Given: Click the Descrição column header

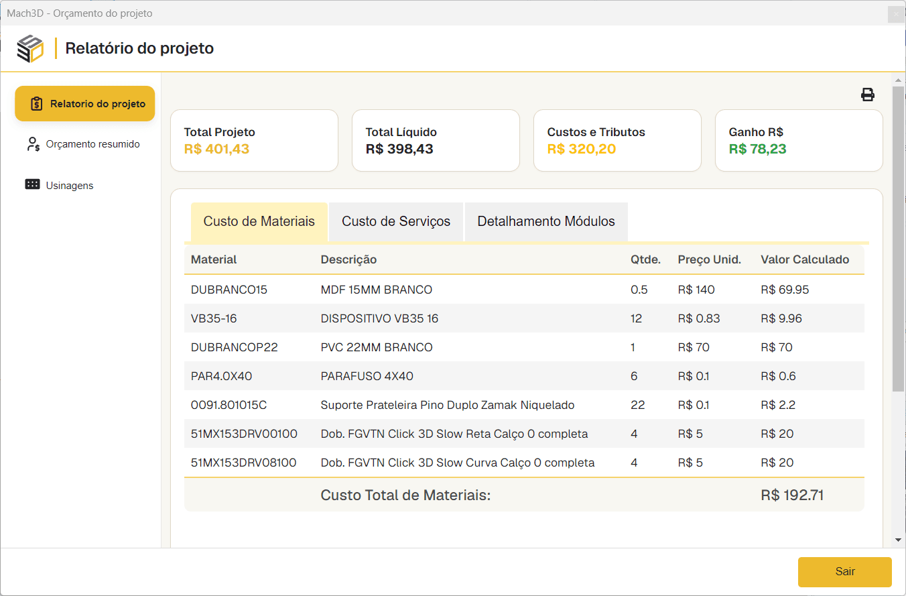Looking at the screenshot, I should point(348,259).
